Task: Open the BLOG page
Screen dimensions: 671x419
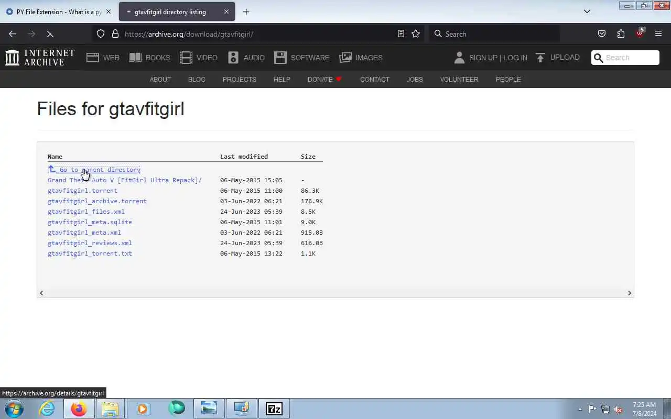Action: [x=197, y=80]
